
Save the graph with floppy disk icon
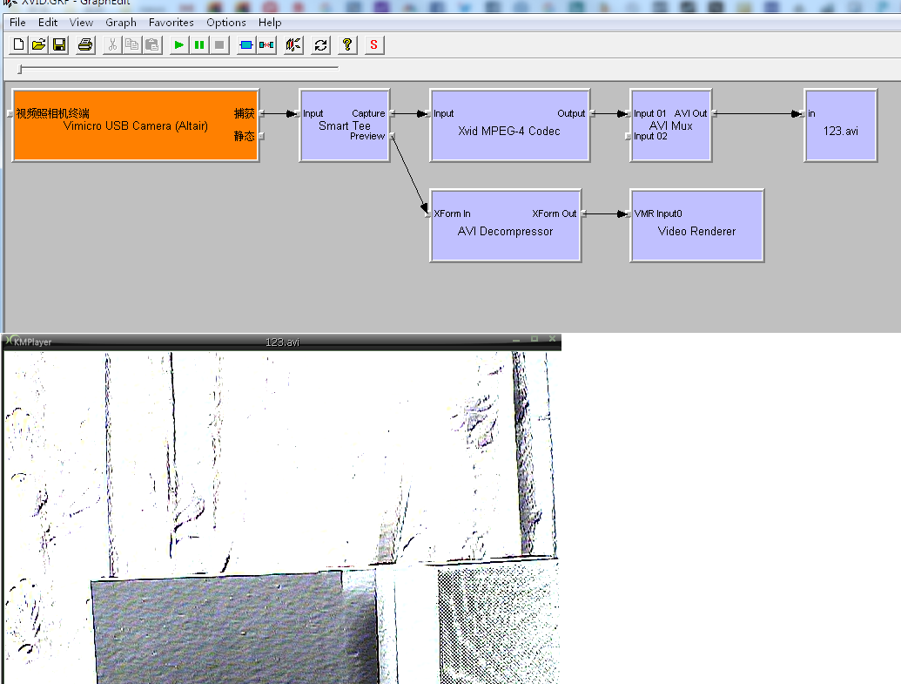(x=59, y=44)
